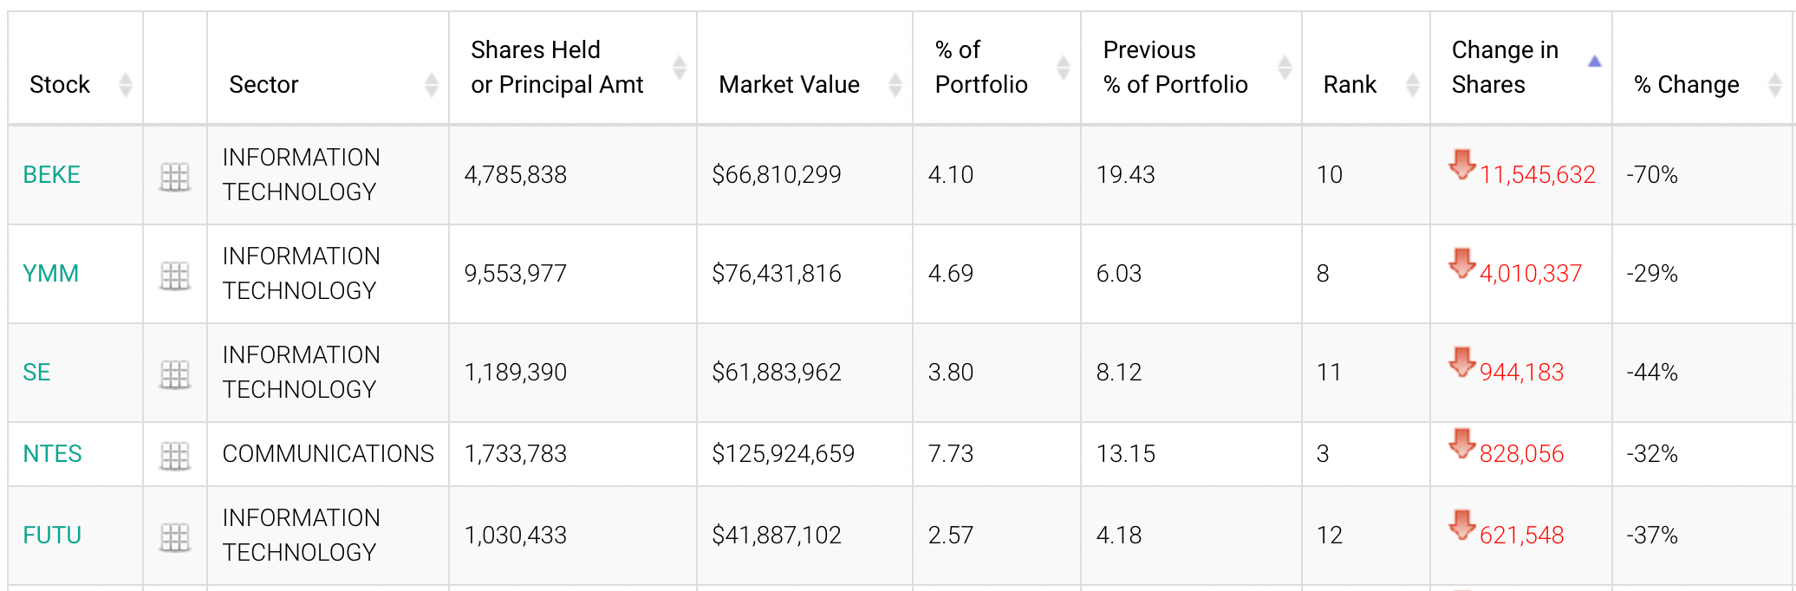This screenshot has height=591, width=1796.
Task: Open the FUTU stock link
Action: [52, 536]
